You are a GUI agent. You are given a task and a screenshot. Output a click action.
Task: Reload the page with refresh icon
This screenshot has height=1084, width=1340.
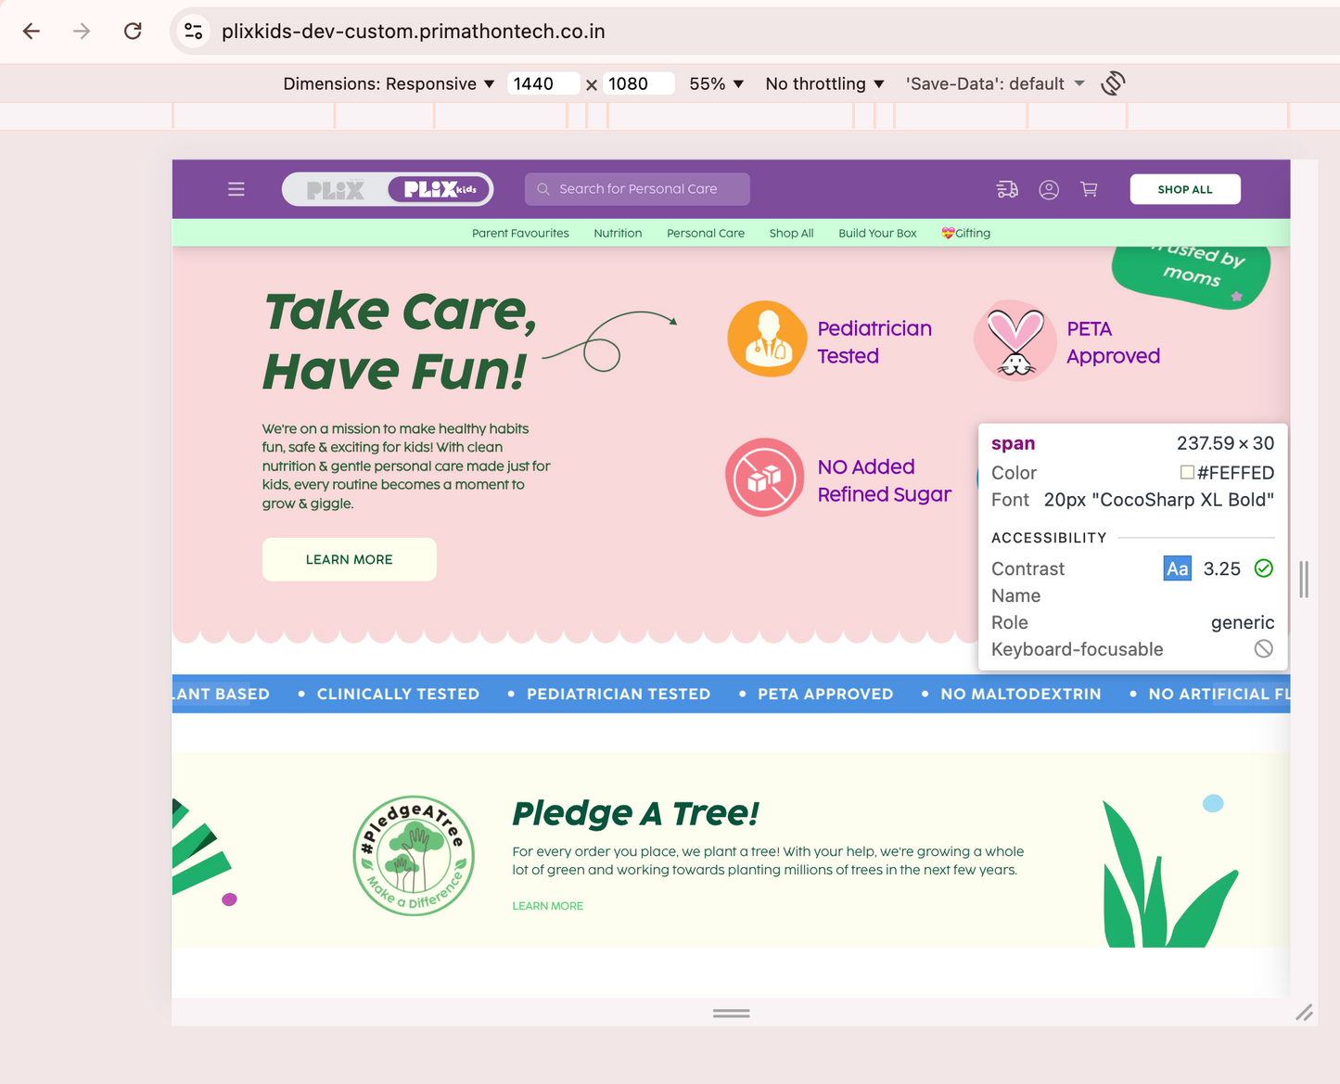tap(133, 32)
